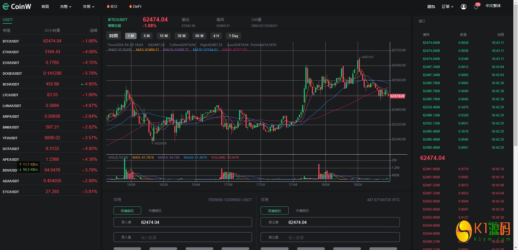The width and height of the screenshot is (518, 250).
Task: Switch chart to 1 M interval
Action: (131, 36)
